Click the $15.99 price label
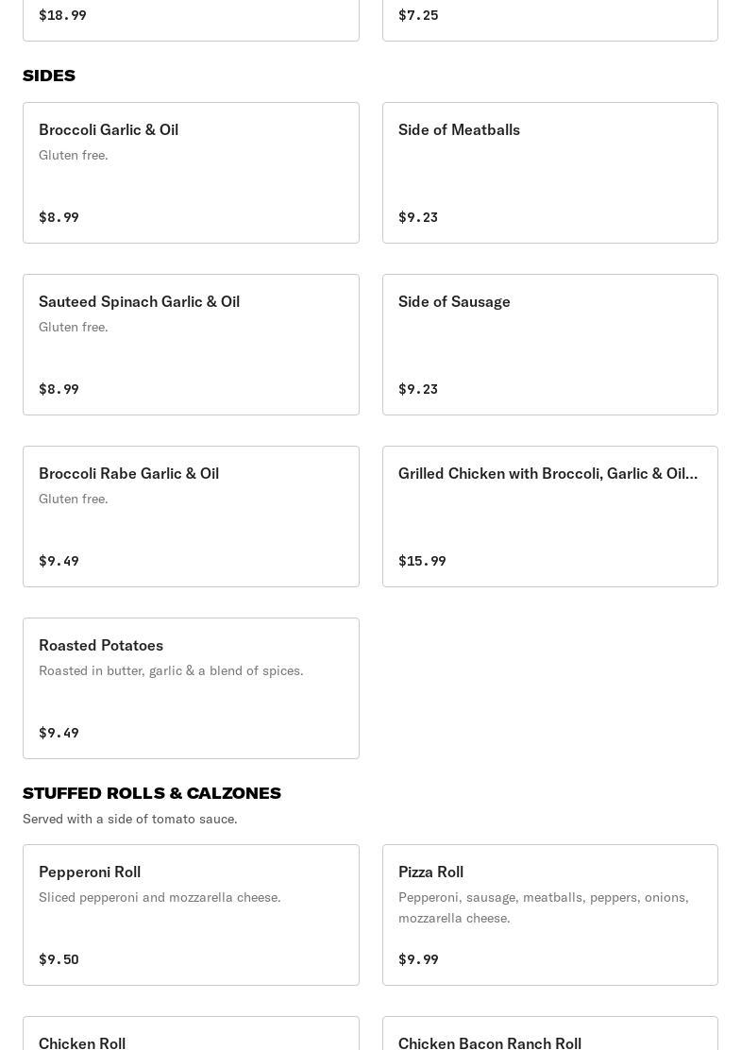This screenshot has height=1050, width=741. tap(422, 561)
